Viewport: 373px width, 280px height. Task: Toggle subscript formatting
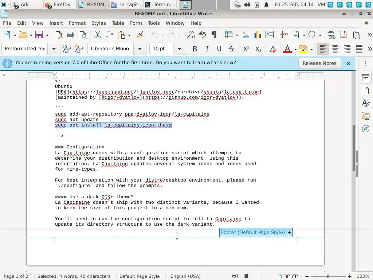coord(258,49)
